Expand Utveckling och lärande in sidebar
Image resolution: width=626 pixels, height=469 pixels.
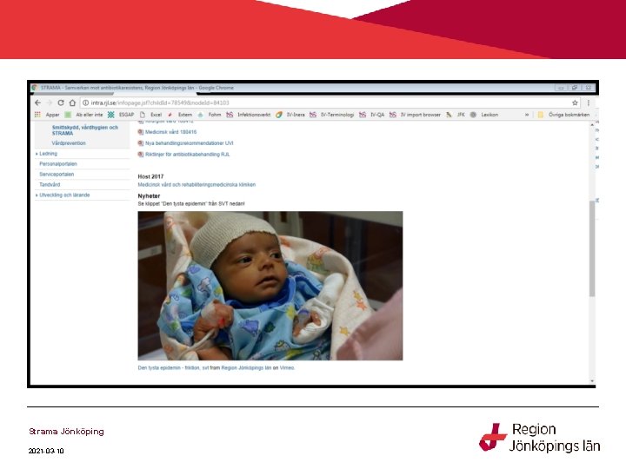pyautogui.click(x=63, y=195)
